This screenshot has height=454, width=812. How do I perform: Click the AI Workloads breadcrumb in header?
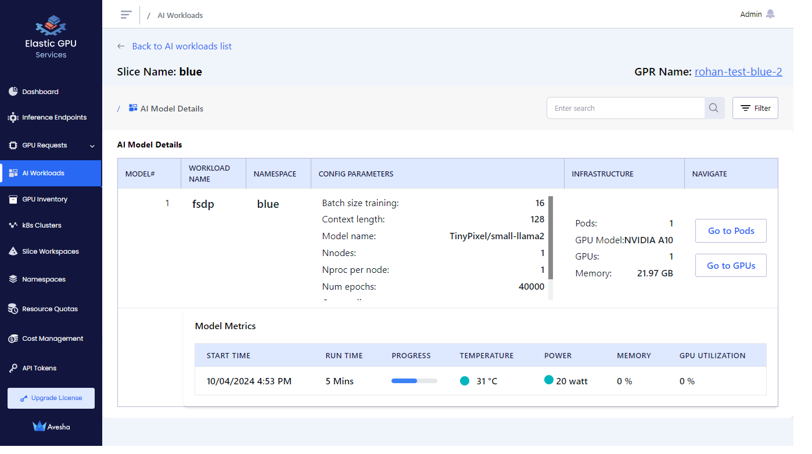point(180,16)
